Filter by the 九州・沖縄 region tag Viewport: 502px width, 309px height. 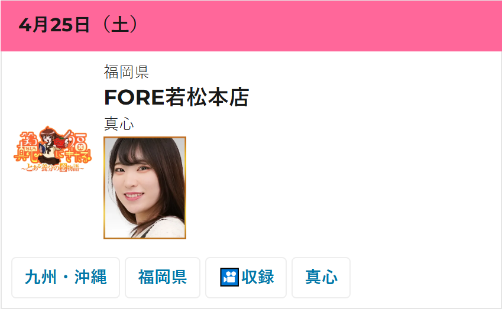[x=66, y=277]
